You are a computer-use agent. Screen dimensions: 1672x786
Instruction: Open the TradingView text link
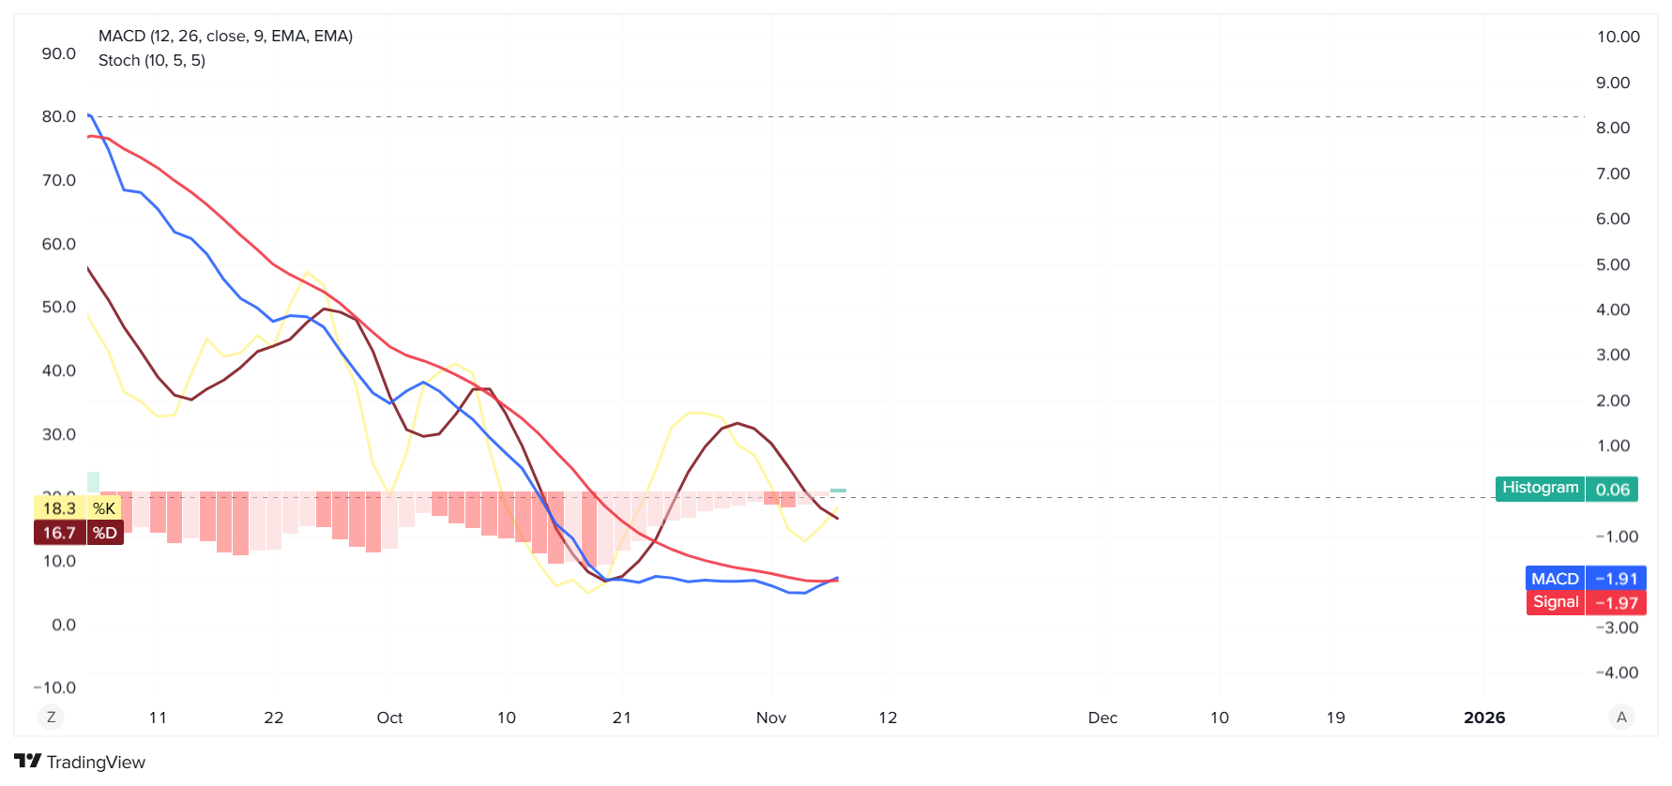pyautogui.click(x=96, y=763)
